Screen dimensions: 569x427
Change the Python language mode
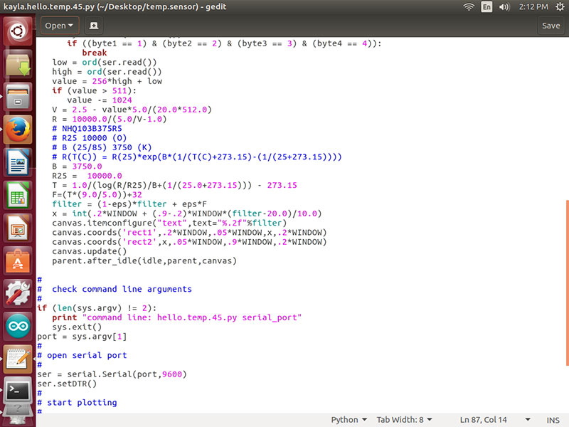pyautogui.click(x=349, y=420)
